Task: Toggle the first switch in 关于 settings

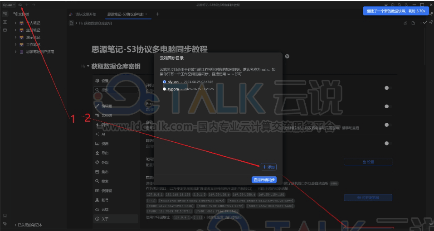Action: tap(388, 88)
